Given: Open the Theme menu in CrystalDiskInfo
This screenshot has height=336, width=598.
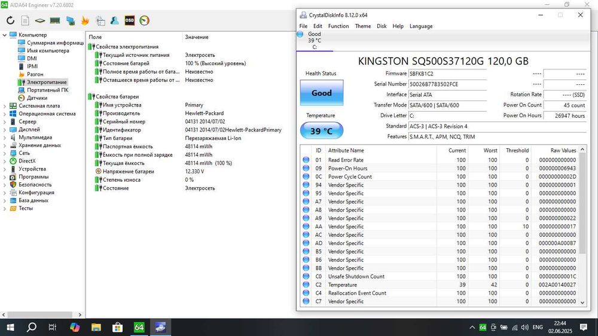Looking at the screenshot, I should click(x=363, y=26).
